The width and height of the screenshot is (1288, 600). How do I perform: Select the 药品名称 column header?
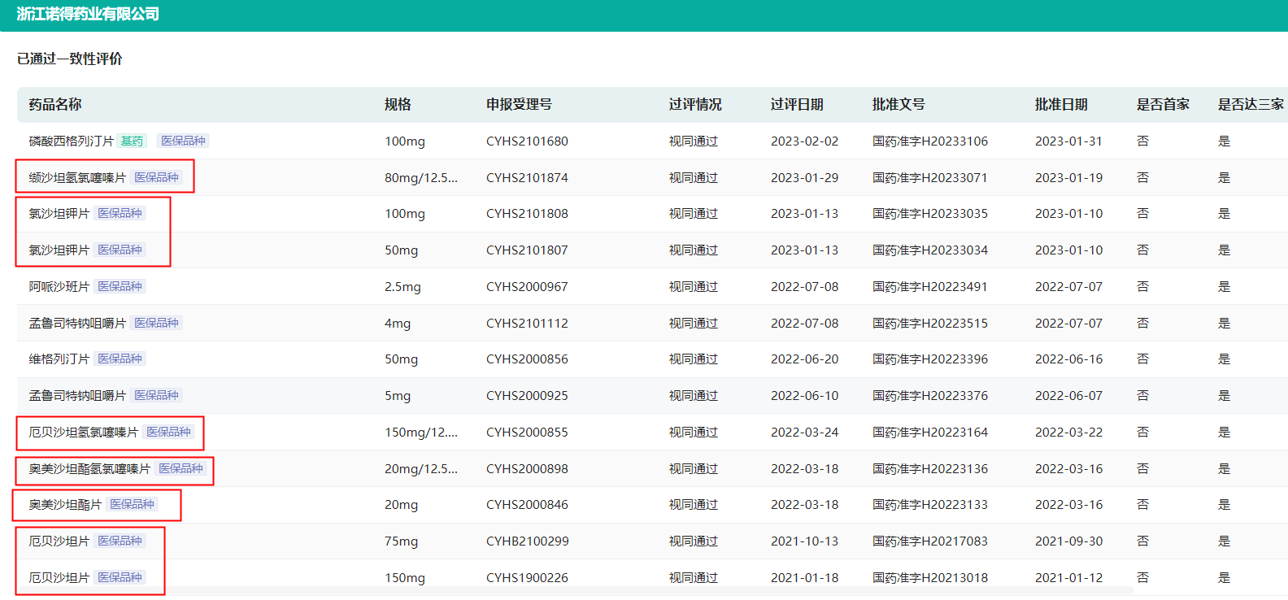pos(55,105)
